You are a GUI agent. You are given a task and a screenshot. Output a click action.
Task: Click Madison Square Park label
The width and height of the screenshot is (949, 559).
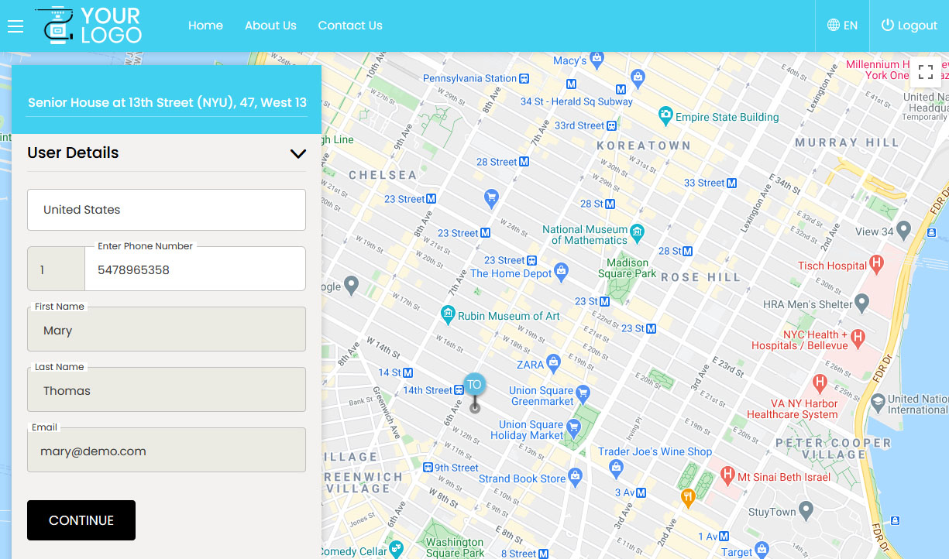628,268
